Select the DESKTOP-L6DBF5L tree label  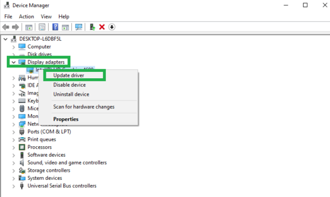point(40,39)
